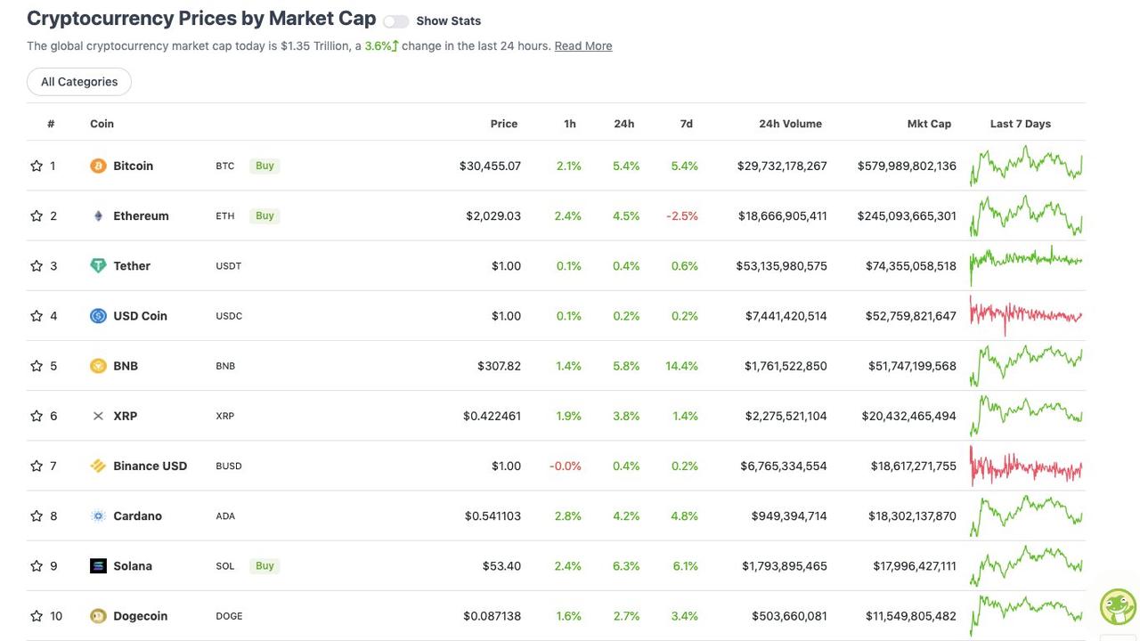The height and width of the screenshot is (641, 1140).
Task: Click the Binance USD logo icon
Action: click(x=98, y=466)
